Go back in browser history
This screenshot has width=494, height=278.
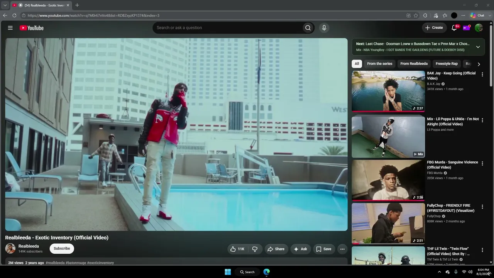pos(5,15)
